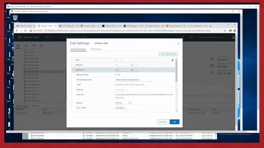This screenshot has width=264, height=148.
Task: Confirm settings with the OK button
Action: click(174, 122)
